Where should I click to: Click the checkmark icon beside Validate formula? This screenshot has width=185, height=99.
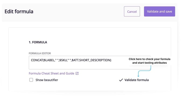pos(121,80)
